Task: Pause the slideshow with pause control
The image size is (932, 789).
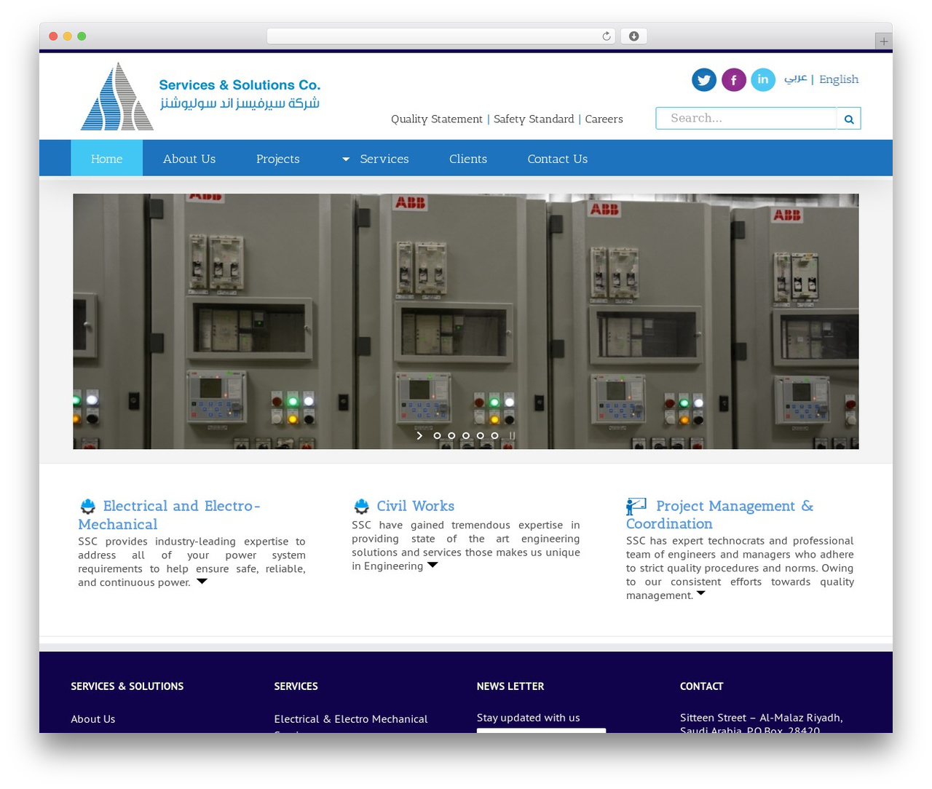Action: point(512,436)
